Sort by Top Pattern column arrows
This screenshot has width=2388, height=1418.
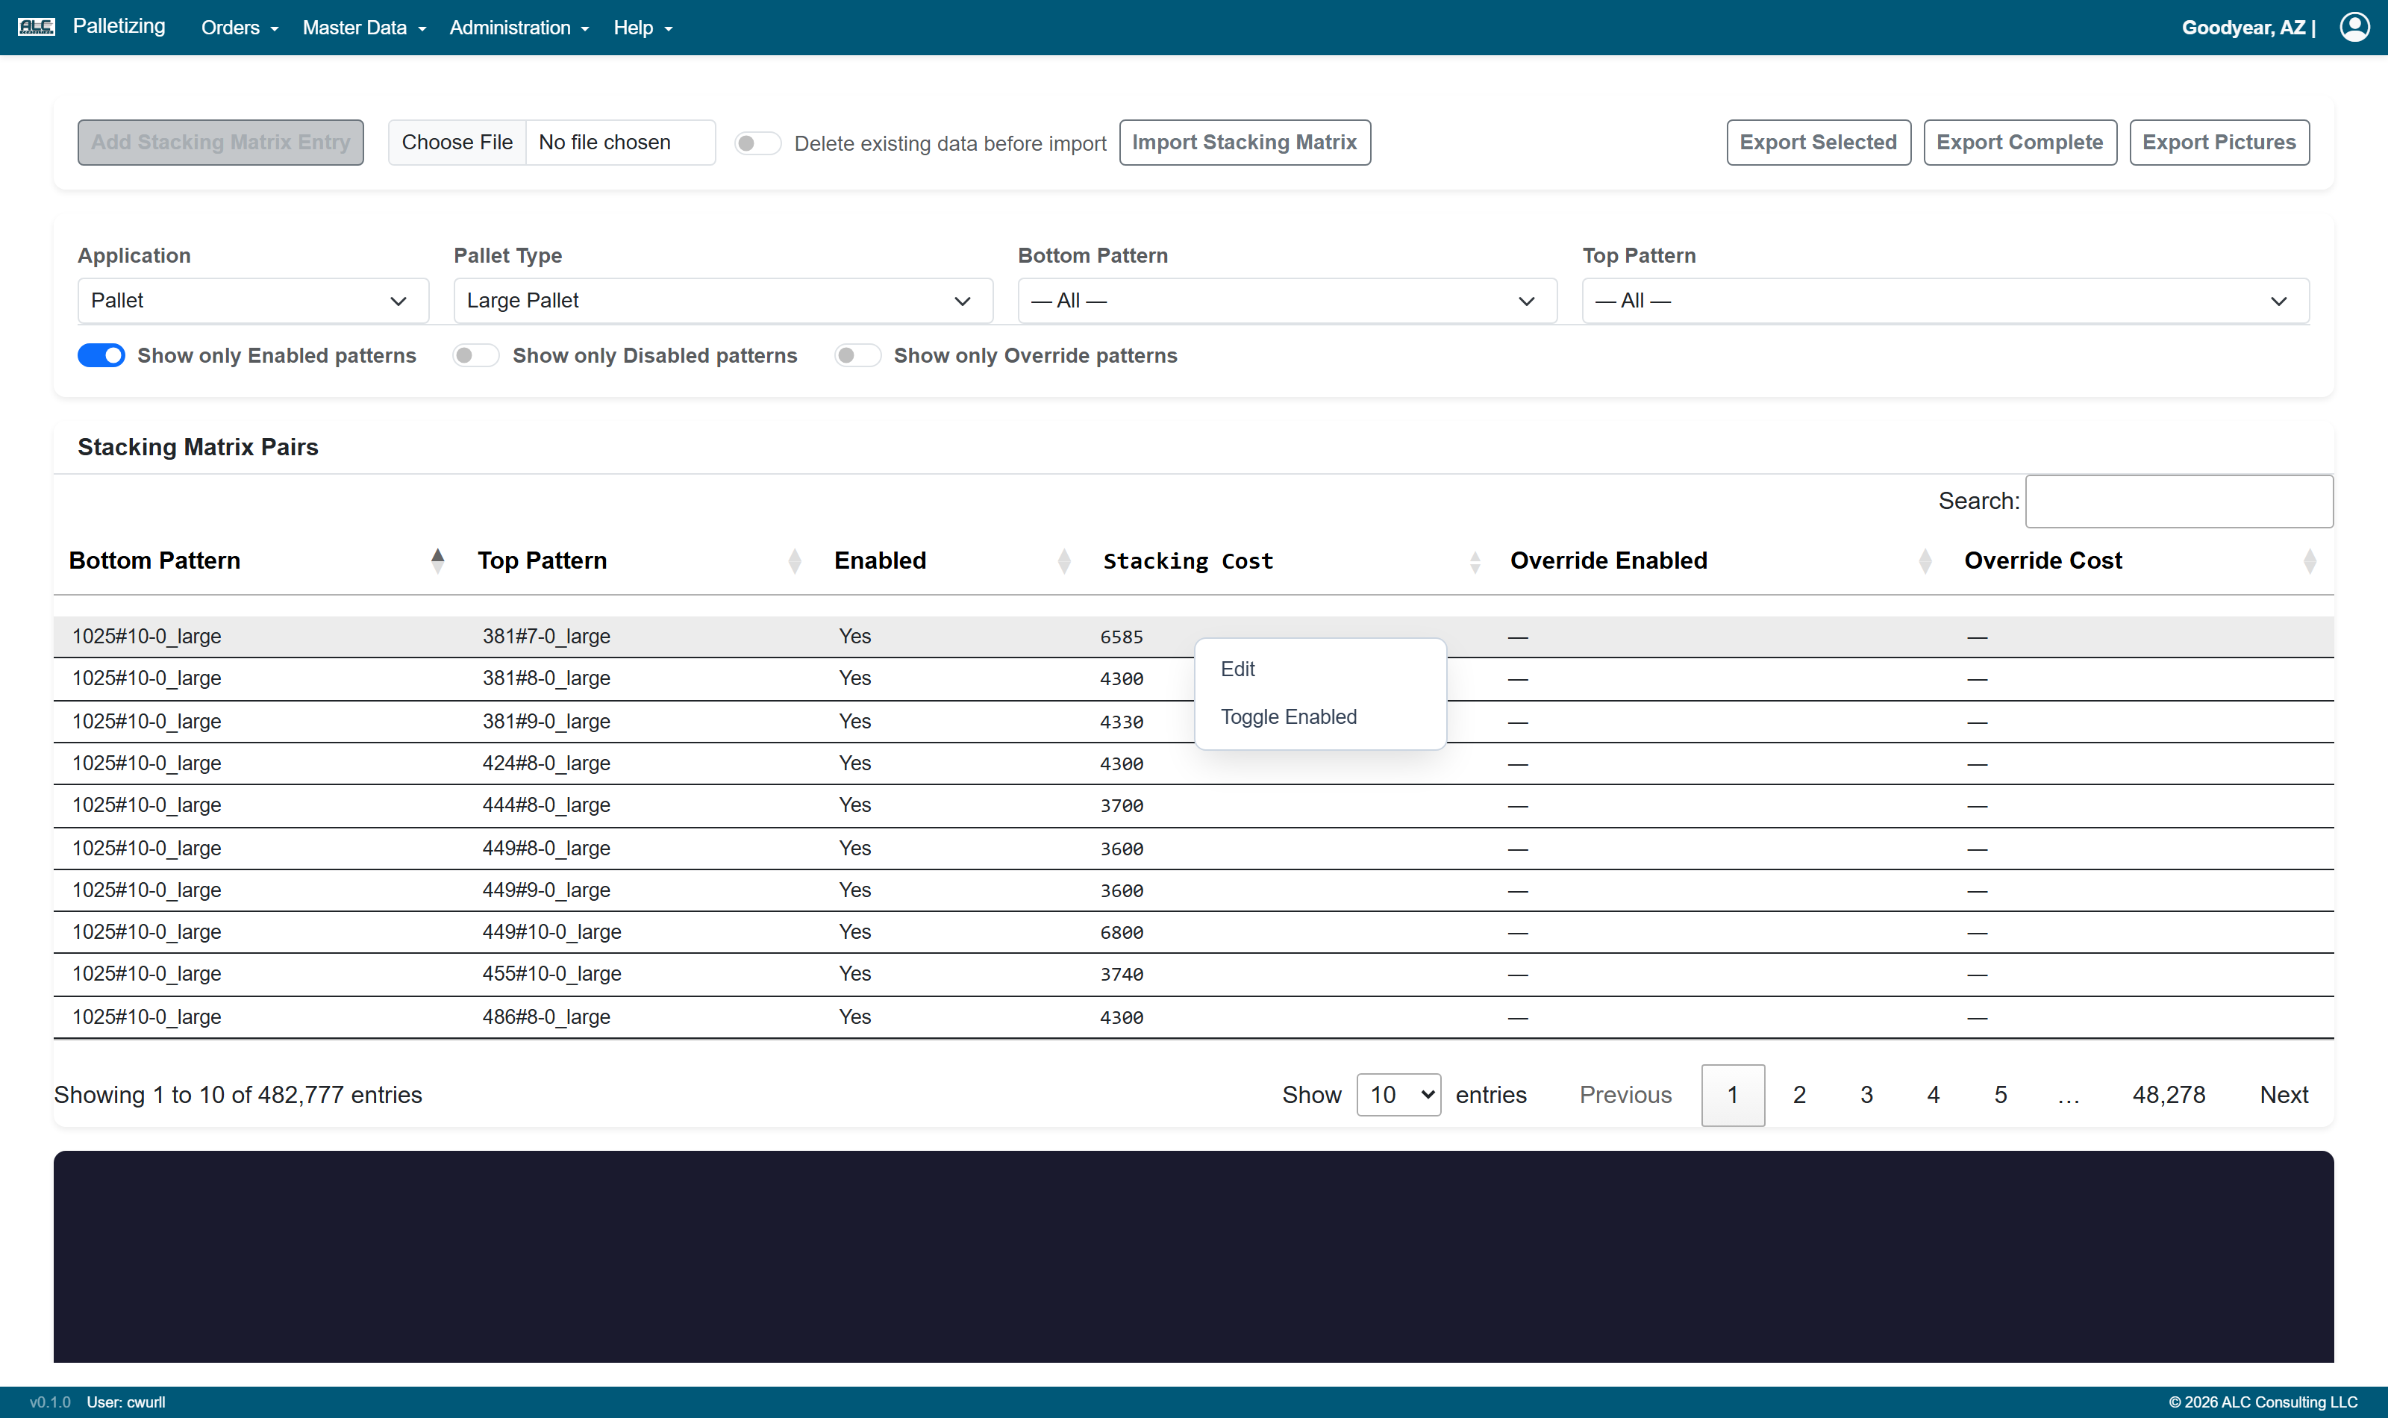point(795,561)
